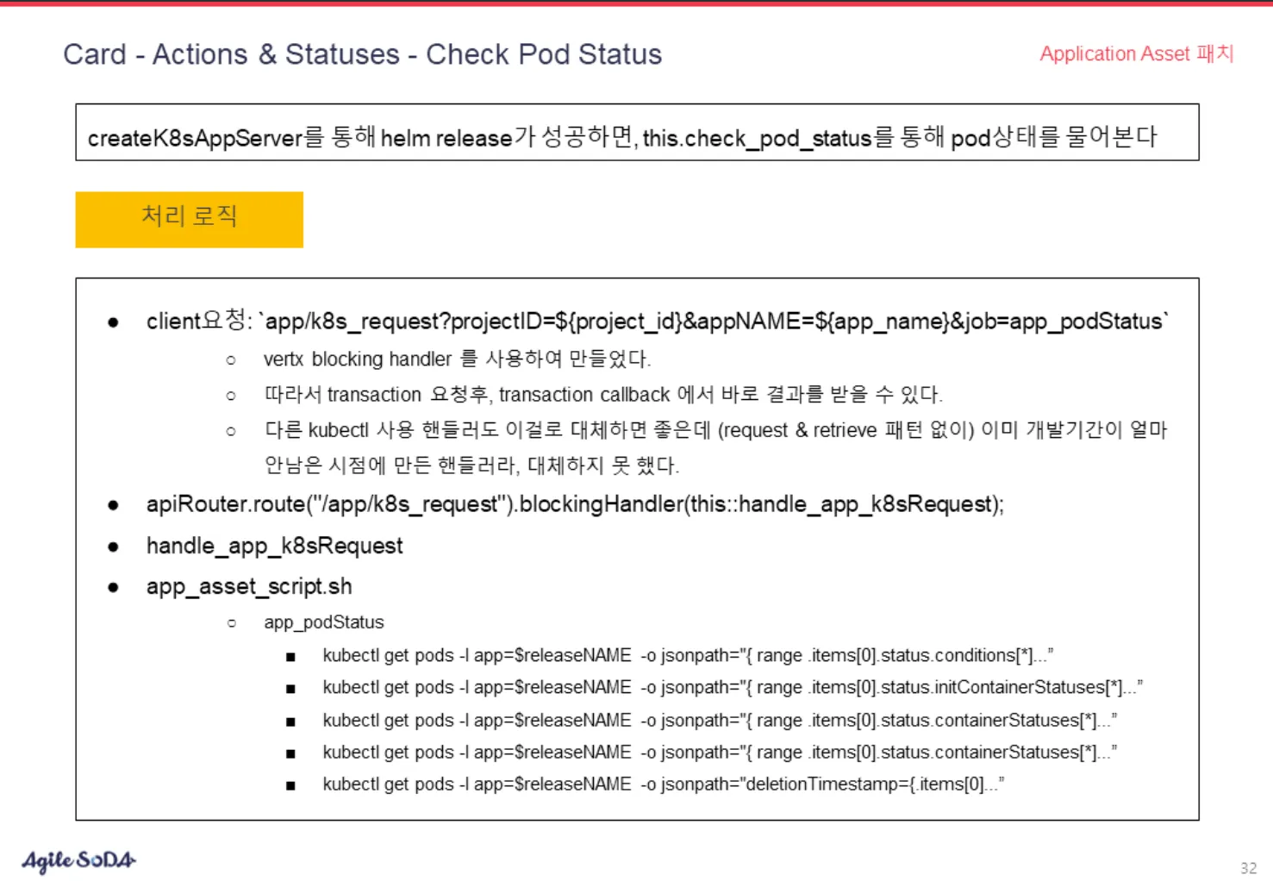Select the kubectl line with status.conditions
Screen dimensions: 1273x881
coord(687,655)
